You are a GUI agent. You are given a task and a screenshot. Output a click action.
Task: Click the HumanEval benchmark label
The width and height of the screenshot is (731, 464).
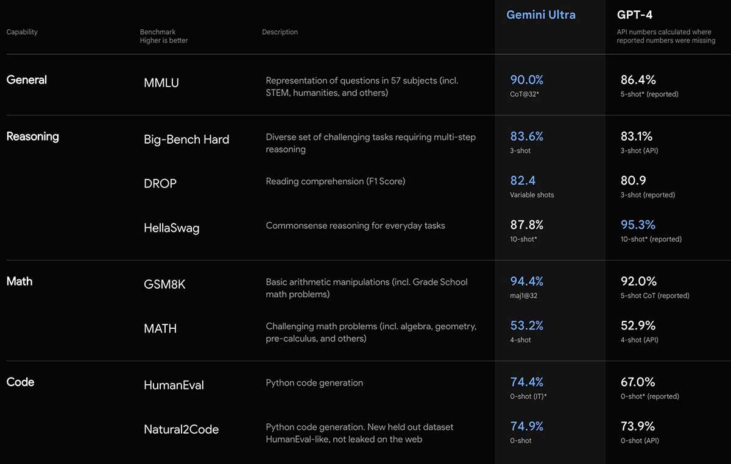point(174,385)
